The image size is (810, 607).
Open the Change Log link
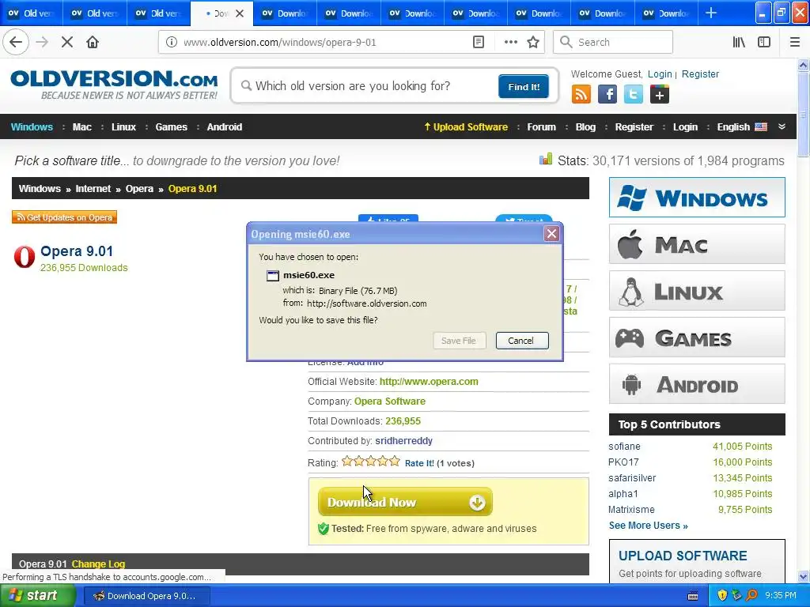pyautogui.click(x=98, y=564)
